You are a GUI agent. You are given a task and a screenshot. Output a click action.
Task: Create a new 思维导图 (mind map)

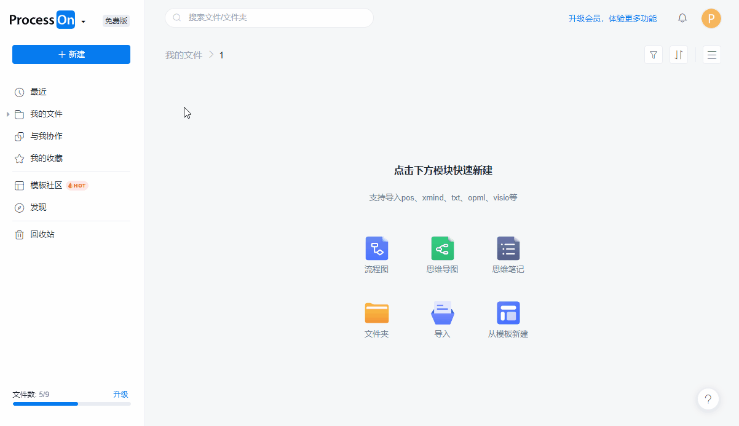tap(442, 254)
